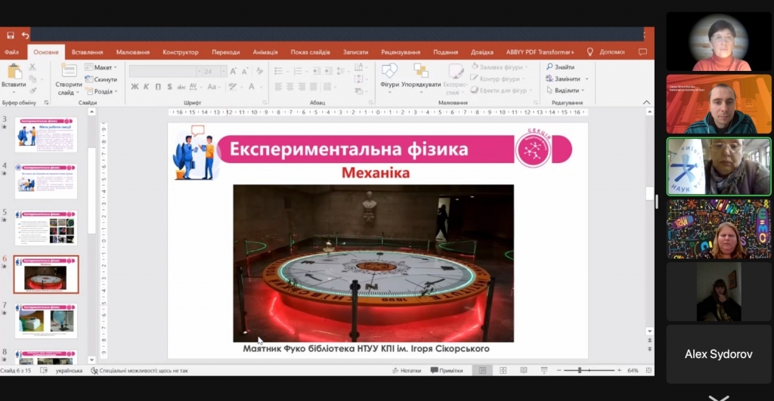Toggle Italic (К) formatting
The height and width of the screenshot is (401, 774).
[147, 87]
